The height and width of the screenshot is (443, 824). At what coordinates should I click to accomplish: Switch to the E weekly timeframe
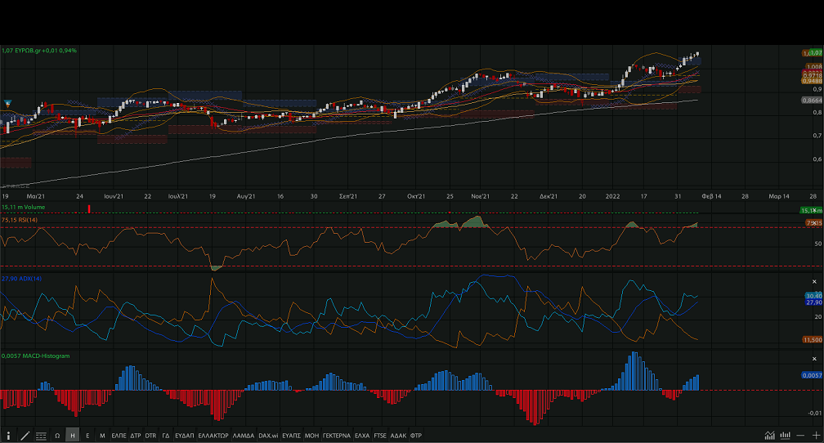pyautogui.click(x=87, y=436)
